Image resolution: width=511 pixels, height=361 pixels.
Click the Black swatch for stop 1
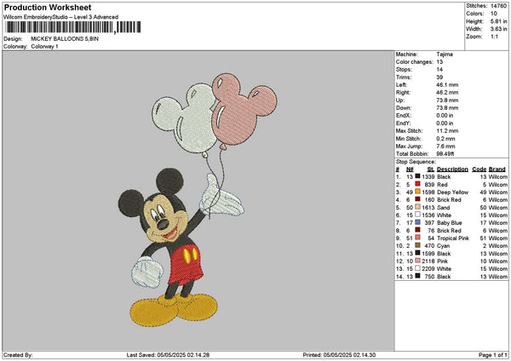(x=417, y=176)
